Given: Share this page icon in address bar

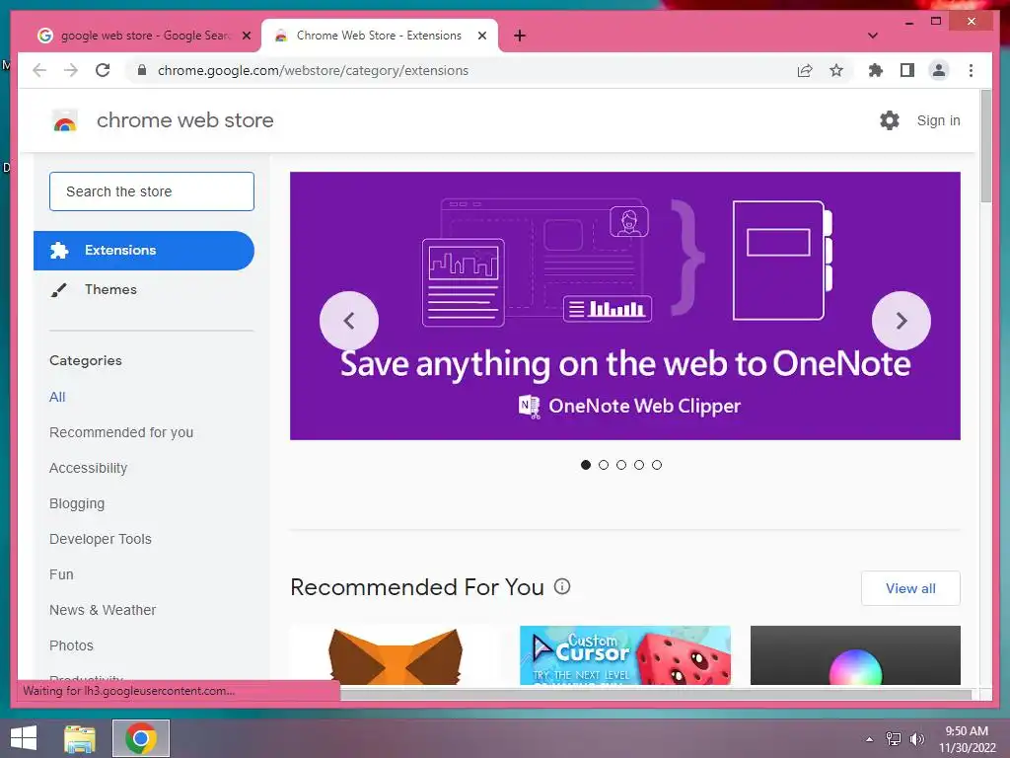Looking at the screenshot, I should [805, 70].
